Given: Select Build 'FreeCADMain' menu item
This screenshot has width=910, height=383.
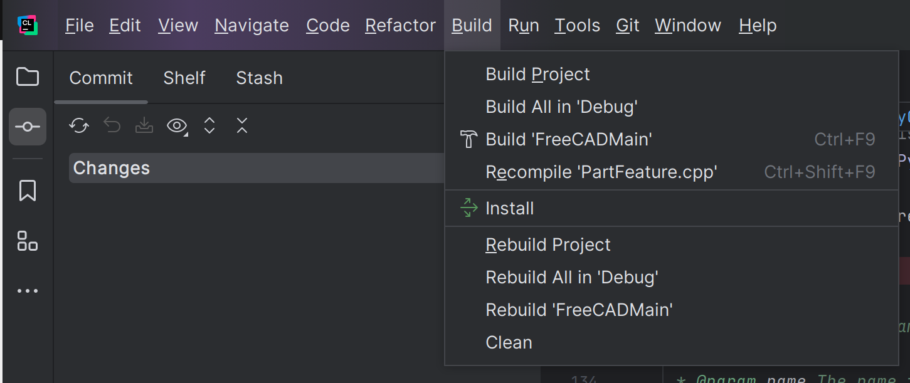Looking at the screenshot, I should tap(569, 139).
